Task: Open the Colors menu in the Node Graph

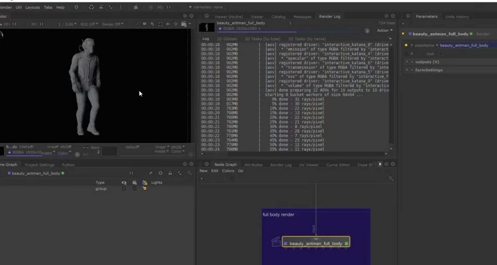Action: pos(228,171)
